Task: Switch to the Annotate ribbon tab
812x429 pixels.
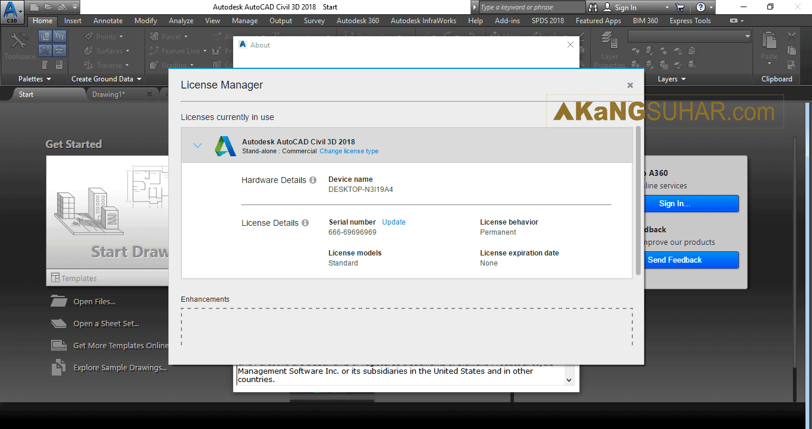Action: pyautogui.click(x=108, y=21)
